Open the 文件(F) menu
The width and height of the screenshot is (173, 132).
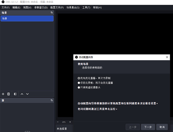6,8
